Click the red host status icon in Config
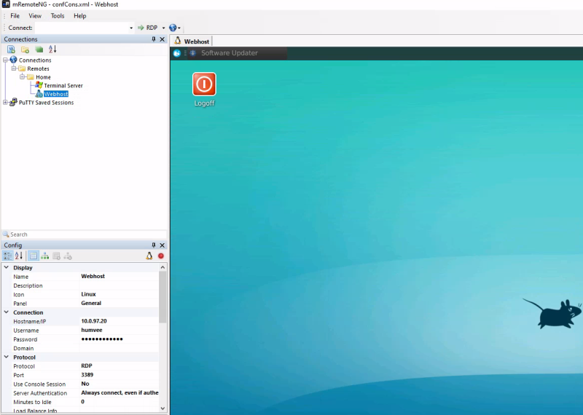Screen dimensions: 583x415 pos(161,256)
